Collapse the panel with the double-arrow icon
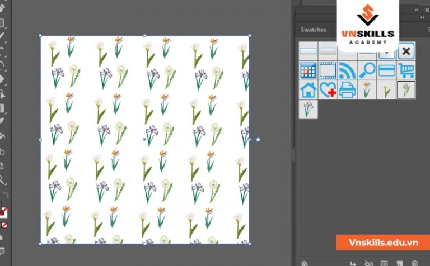This screenshot has height=266, width=430. click(x=417, y=10)
